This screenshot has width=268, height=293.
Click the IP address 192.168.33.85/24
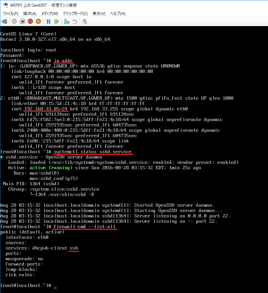click(46, 109)
